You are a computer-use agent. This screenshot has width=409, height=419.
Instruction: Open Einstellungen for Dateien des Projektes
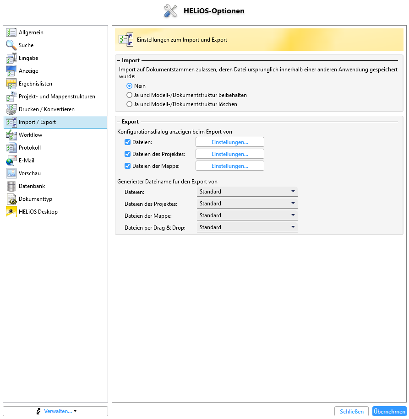click(230, 154)
